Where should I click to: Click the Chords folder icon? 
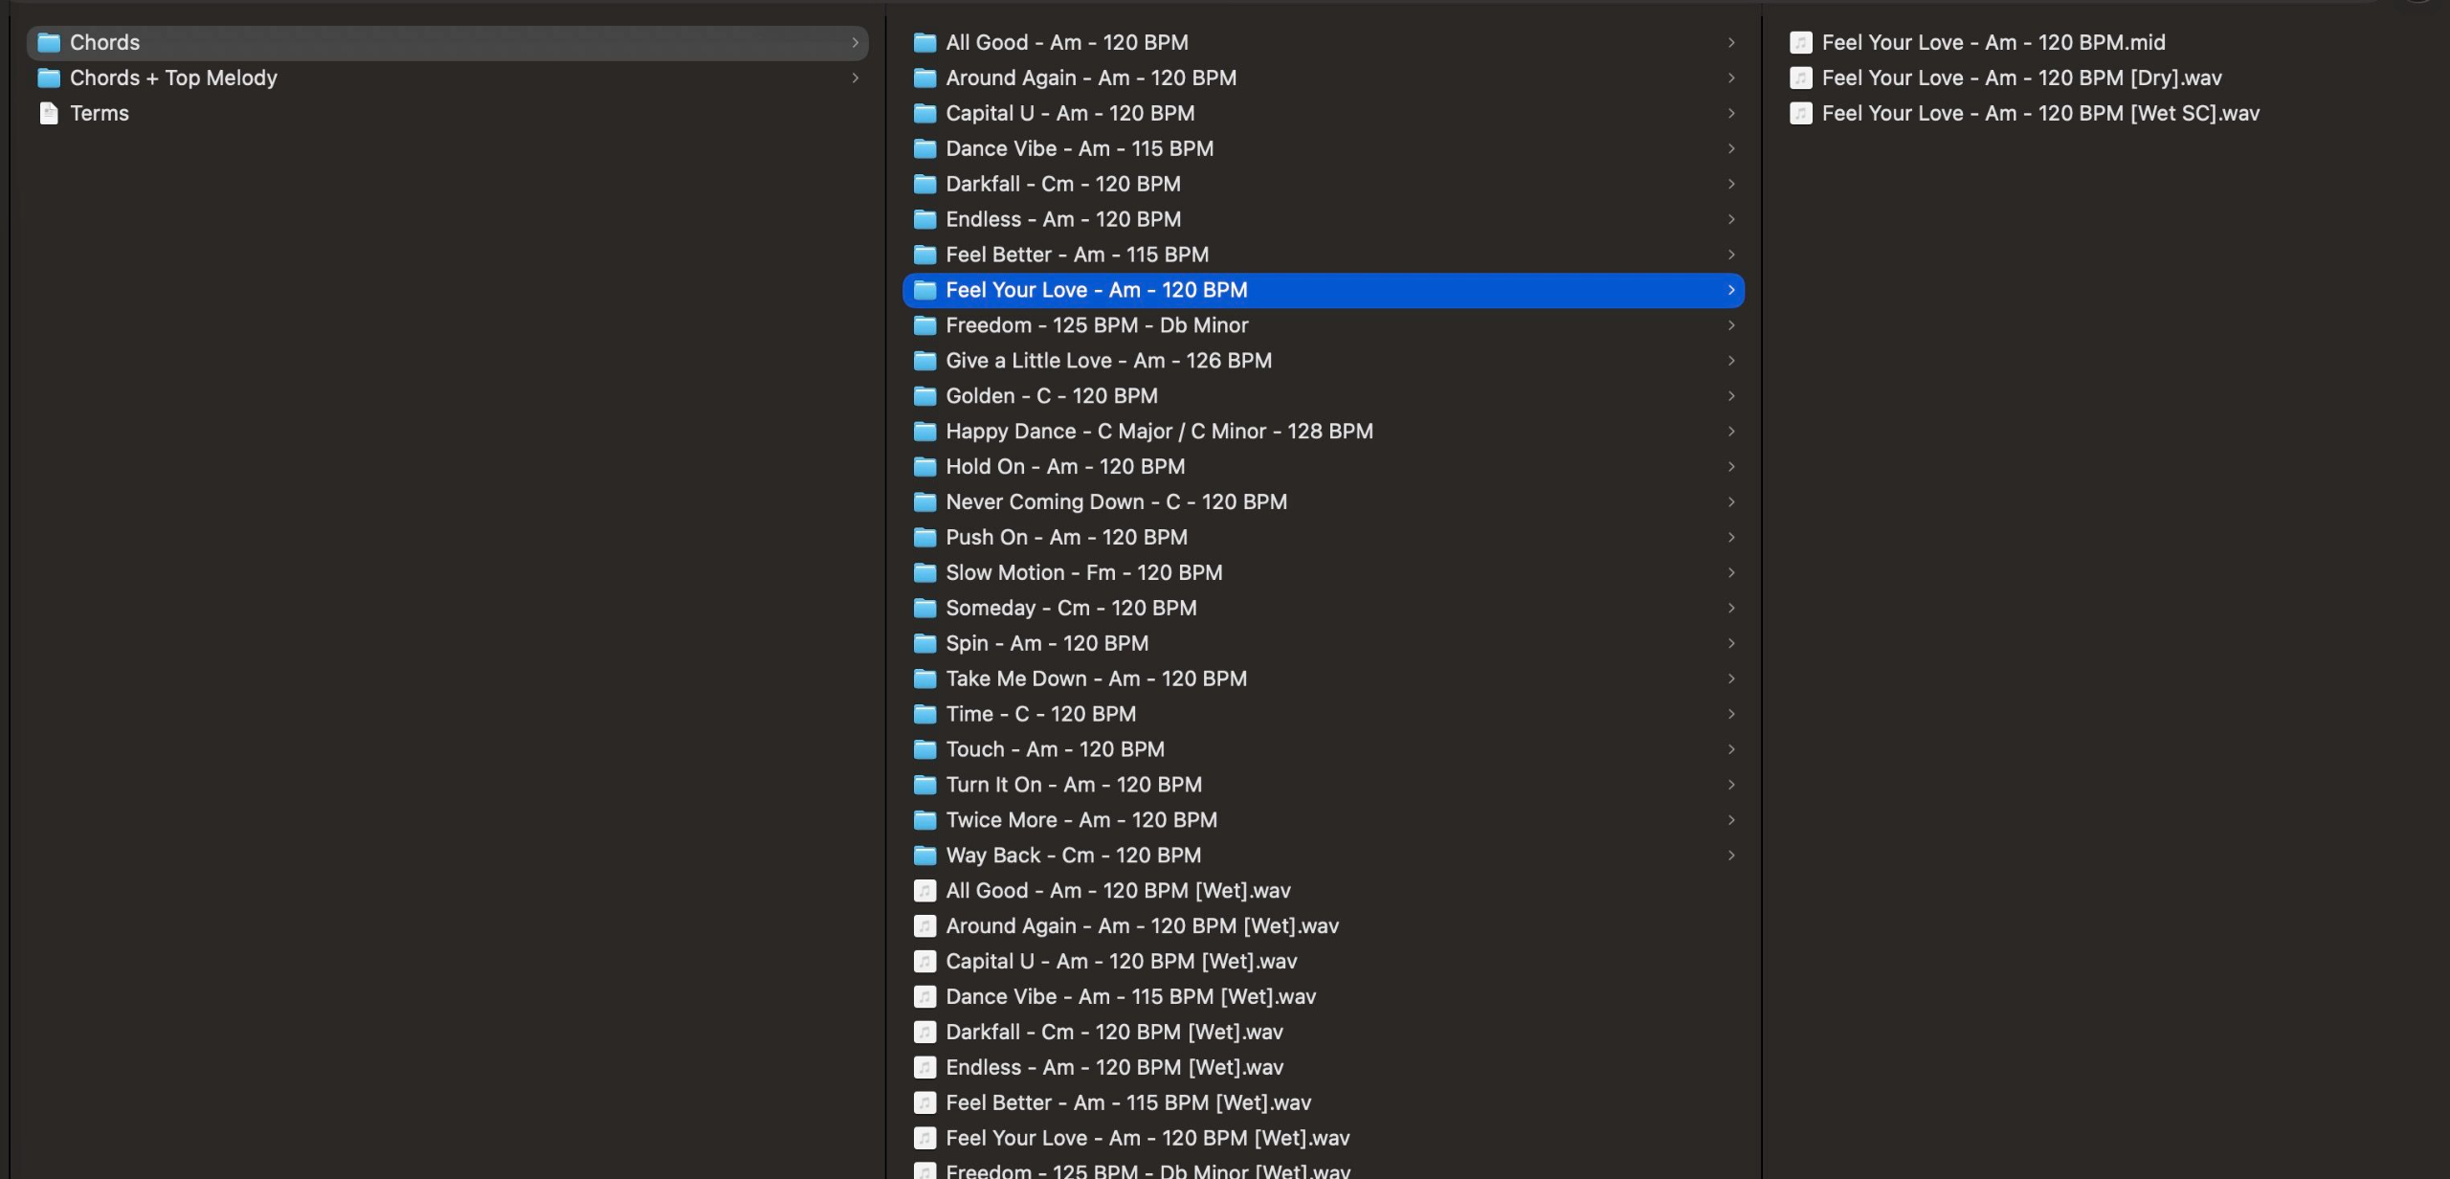tap(49, 42)
